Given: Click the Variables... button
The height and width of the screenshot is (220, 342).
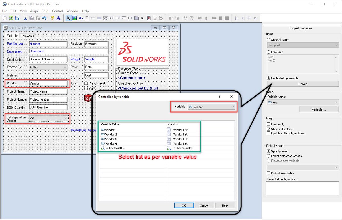Looking at the screenshot, I should coord(319,109).
